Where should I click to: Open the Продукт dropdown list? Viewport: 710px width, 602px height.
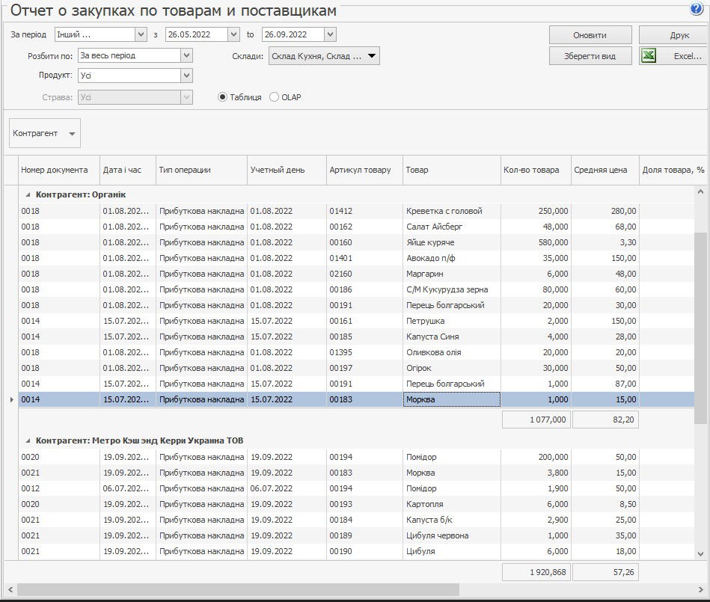tap(186, 76)
